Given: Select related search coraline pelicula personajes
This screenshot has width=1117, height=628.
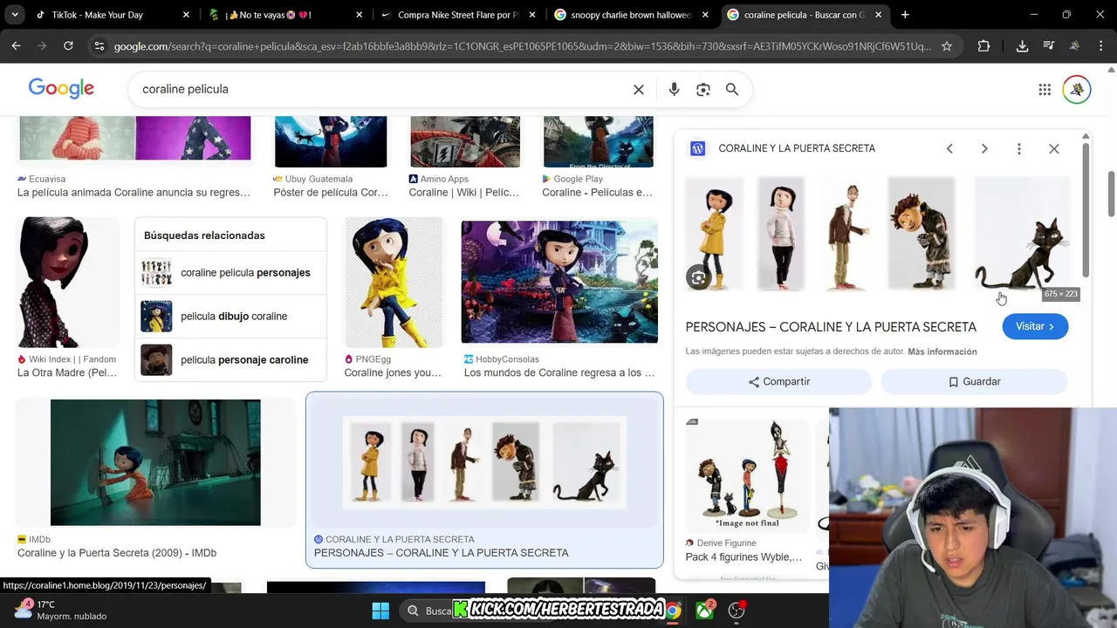Looking at the screenshot, I should click(x=230, y=273).
